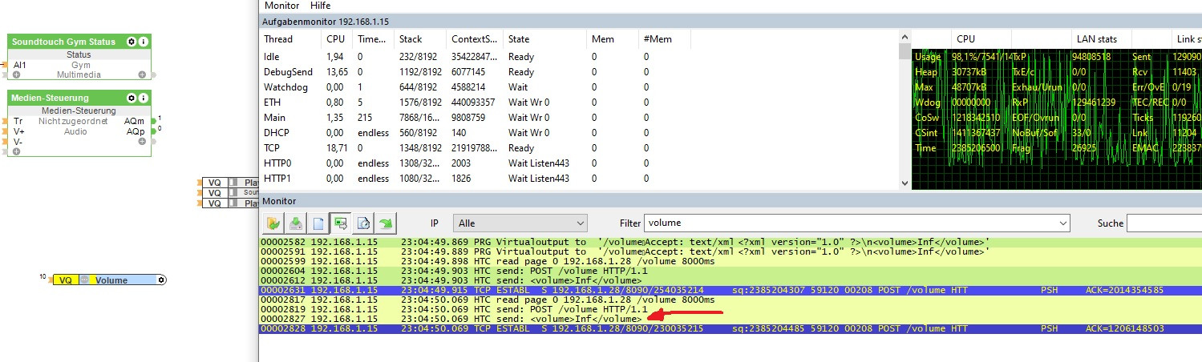Click the open folder icon in Monitor toolbar
This screenshot has width=1202, height=362.
click(x=274, y=223)
